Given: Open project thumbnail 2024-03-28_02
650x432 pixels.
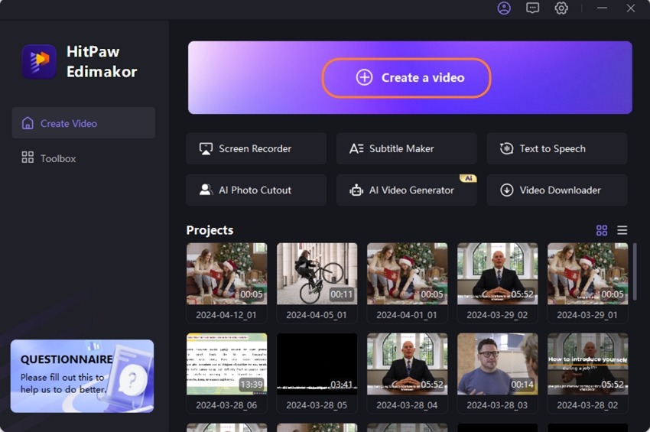Looking at the screenshot, I should pyautogui.click(x=587, y=364).
